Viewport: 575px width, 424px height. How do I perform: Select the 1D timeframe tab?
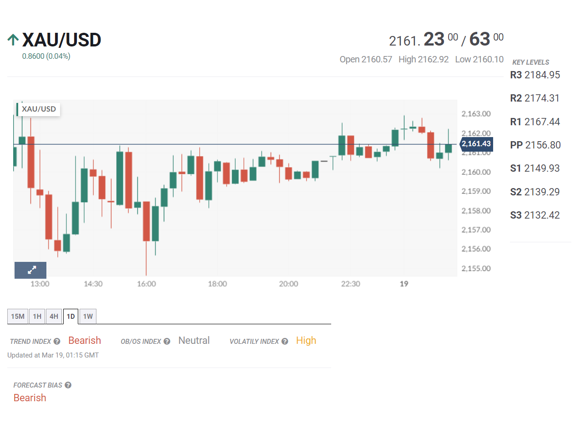71,316
